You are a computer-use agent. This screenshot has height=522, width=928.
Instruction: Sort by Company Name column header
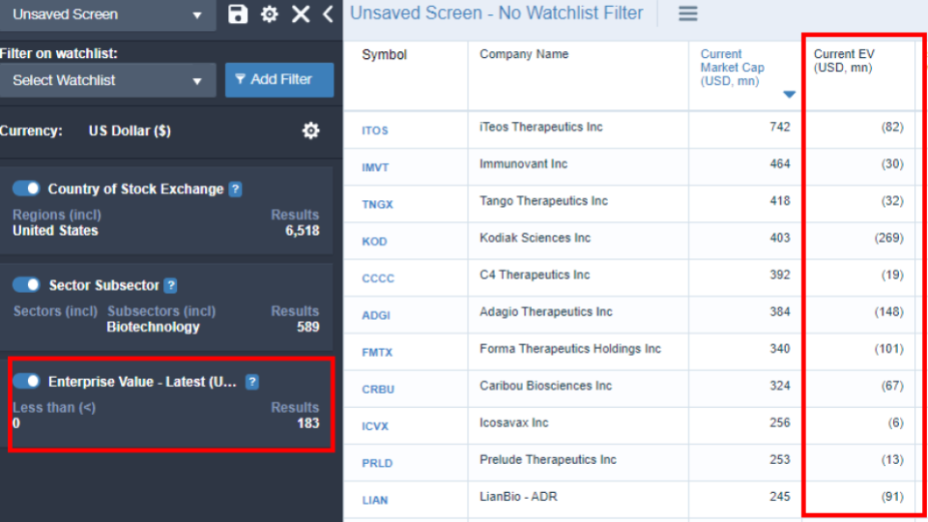click(x=524, y=54)
